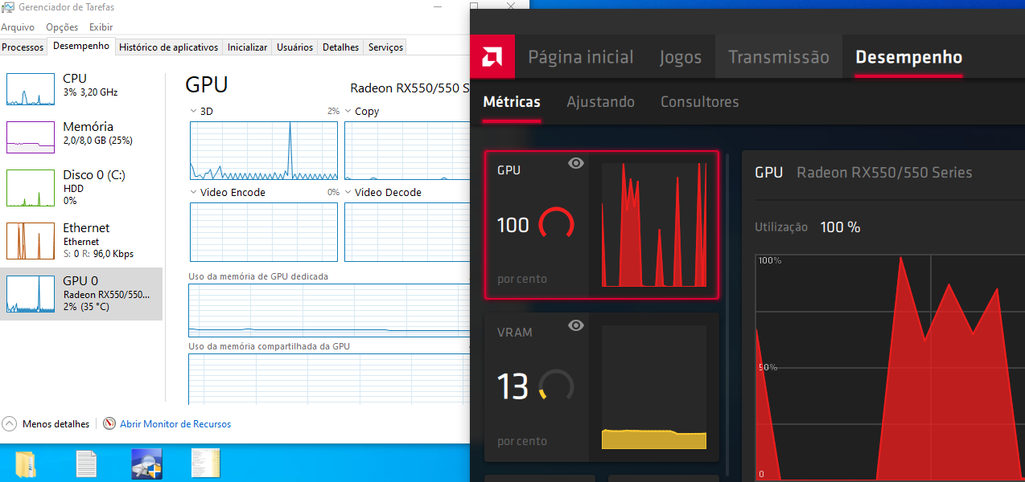Click large GPU utilization chart in Radeon

pos(890,367)
